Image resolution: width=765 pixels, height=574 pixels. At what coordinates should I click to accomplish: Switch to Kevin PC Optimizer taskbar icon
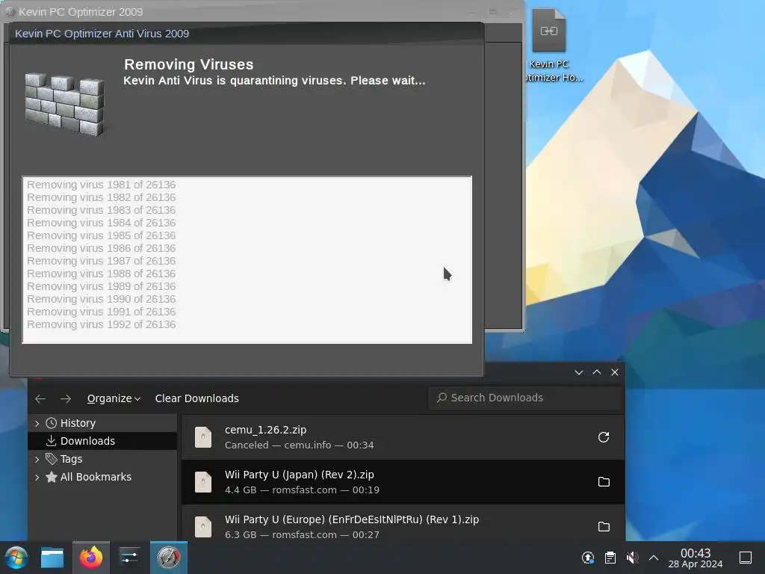tap(169, 558)
